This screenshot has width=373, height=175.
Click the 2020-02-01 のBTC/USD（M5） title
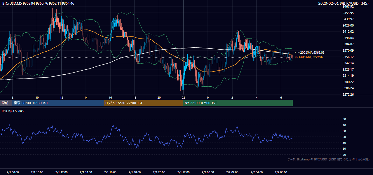click(344, 3)
